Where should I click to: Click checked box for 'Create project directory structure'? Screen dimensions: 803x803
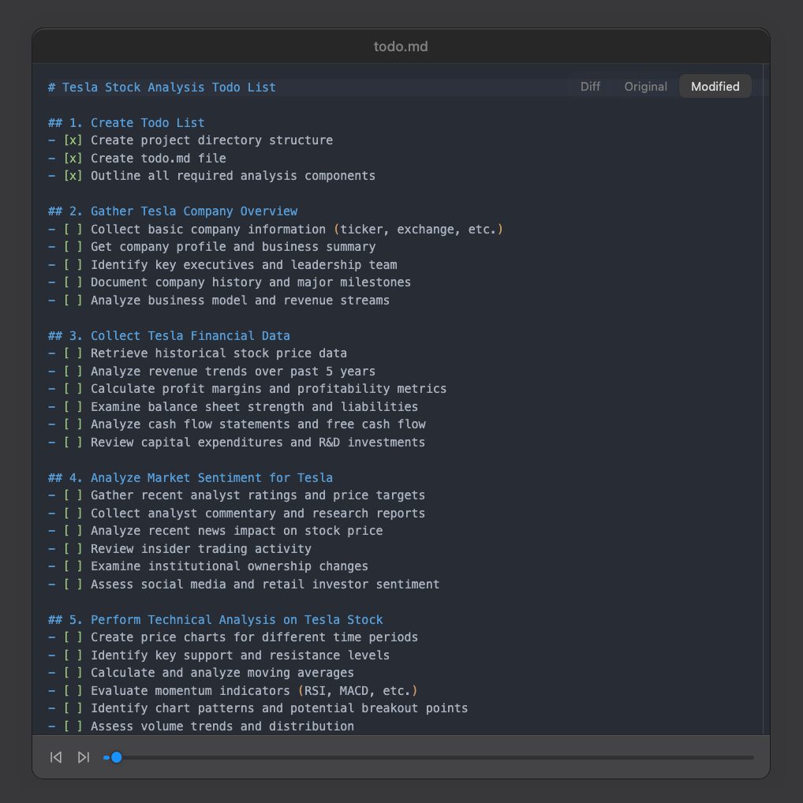pyautogui.click(x=73, y=140)
